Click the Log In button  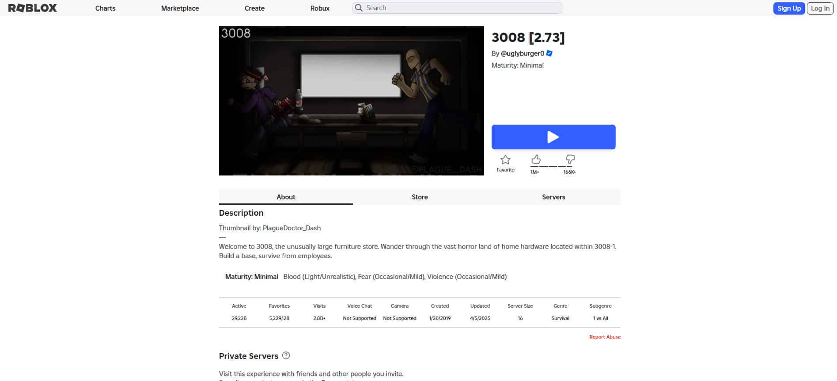tap(820, 8)
